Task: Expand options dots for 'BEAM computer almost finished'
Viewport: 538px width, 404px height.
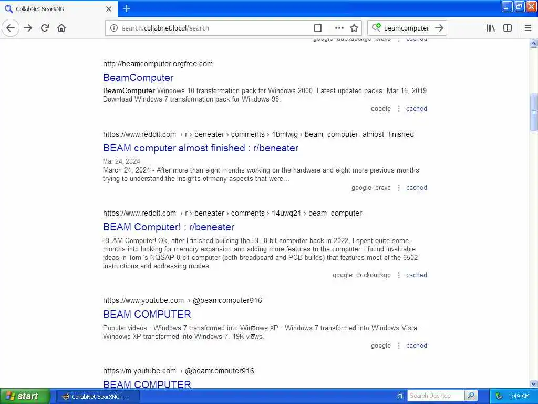Action: coord(399,188)
